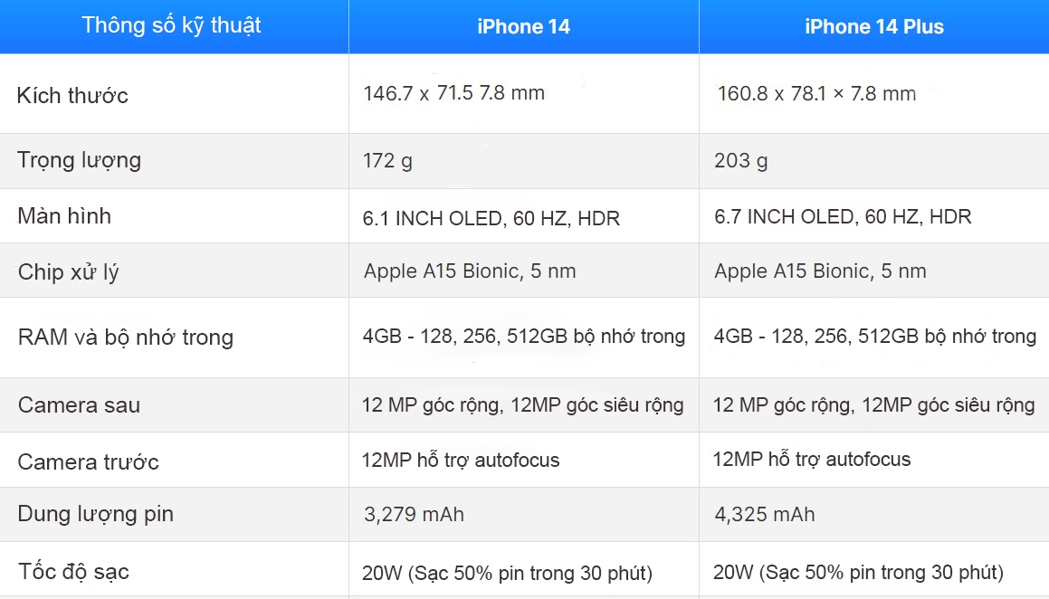Click the "Thông số kỹ thuật" header cell
This screenshot has height=599, width=1049.
pos(171,25)
